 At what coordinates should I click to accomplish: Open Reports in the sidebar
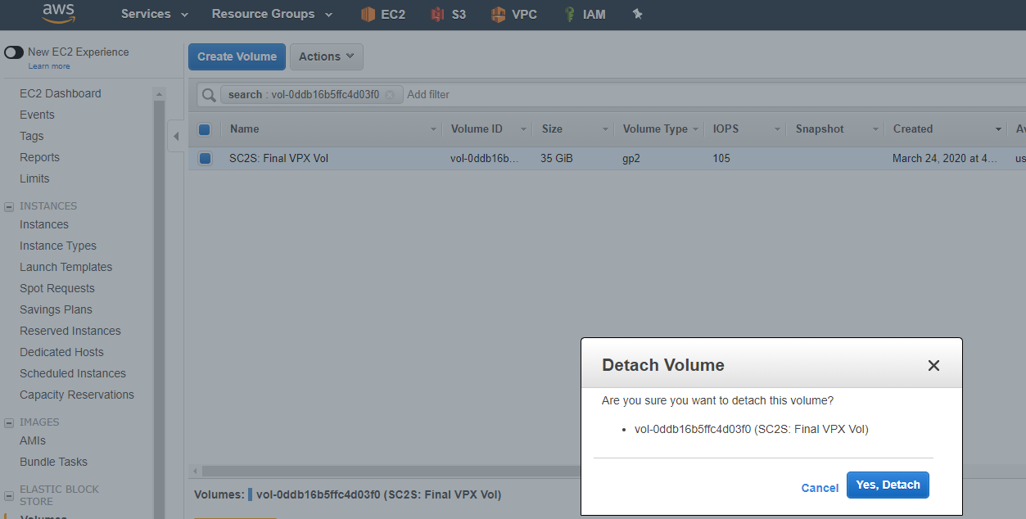coord(39,157)
